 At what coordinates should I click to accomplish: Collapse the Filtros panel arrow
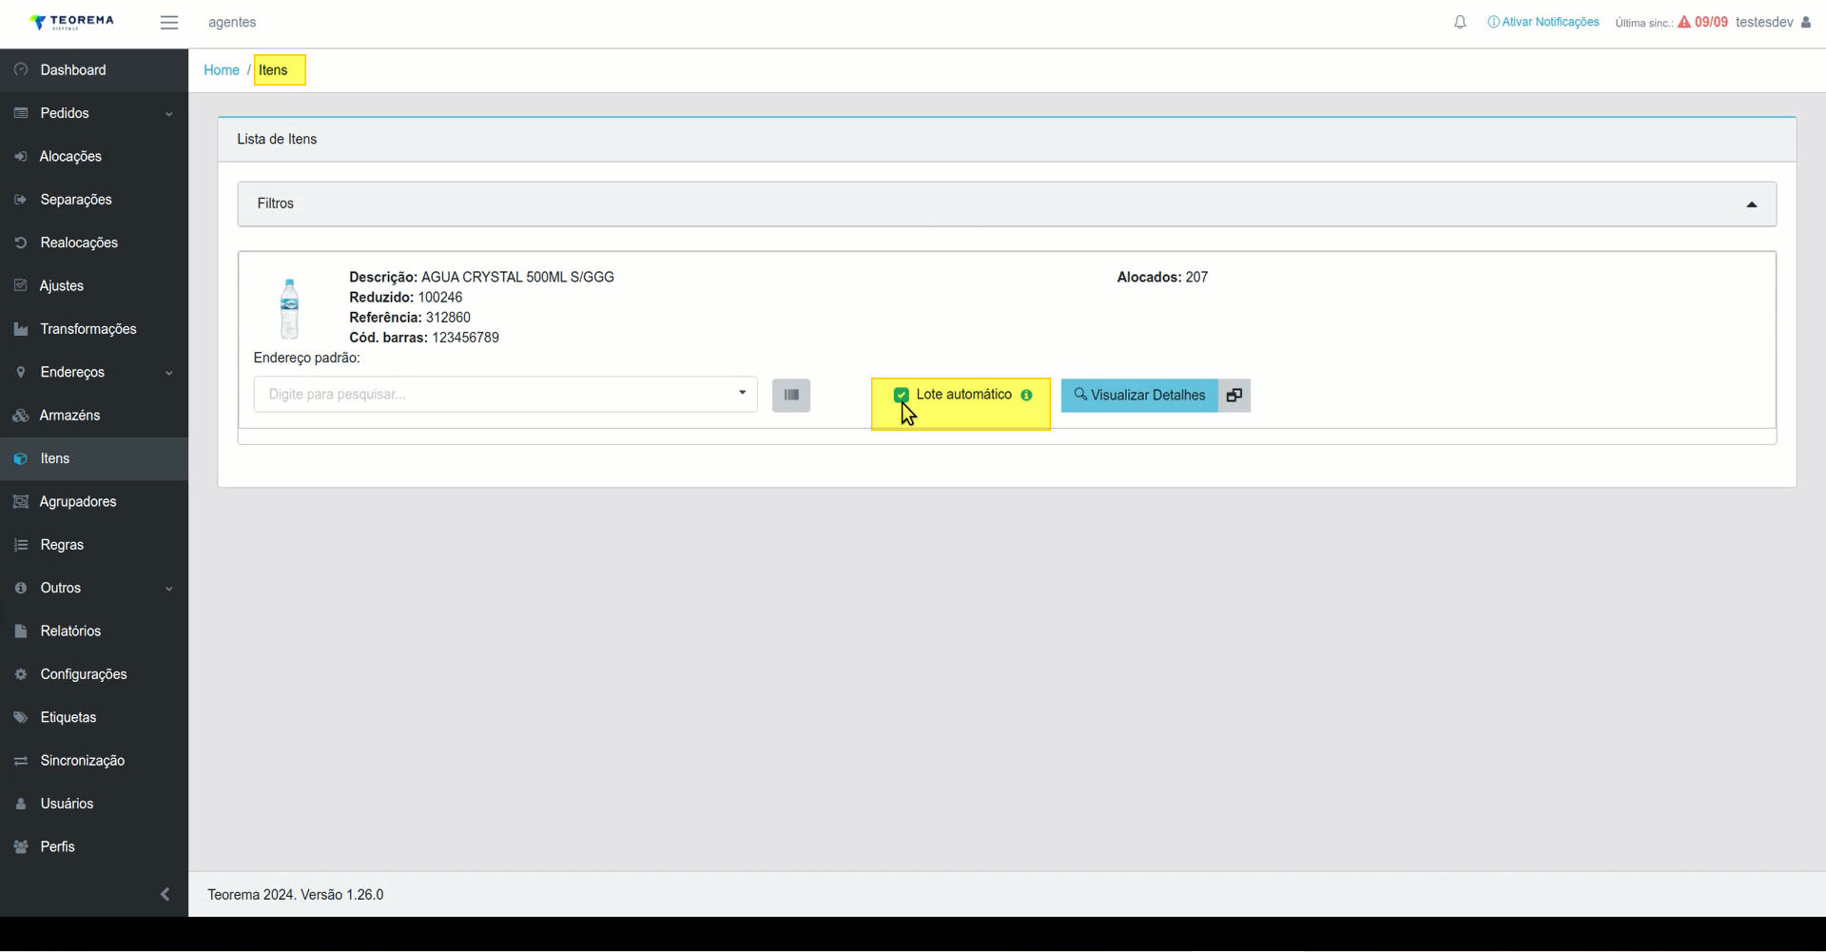1752,204
